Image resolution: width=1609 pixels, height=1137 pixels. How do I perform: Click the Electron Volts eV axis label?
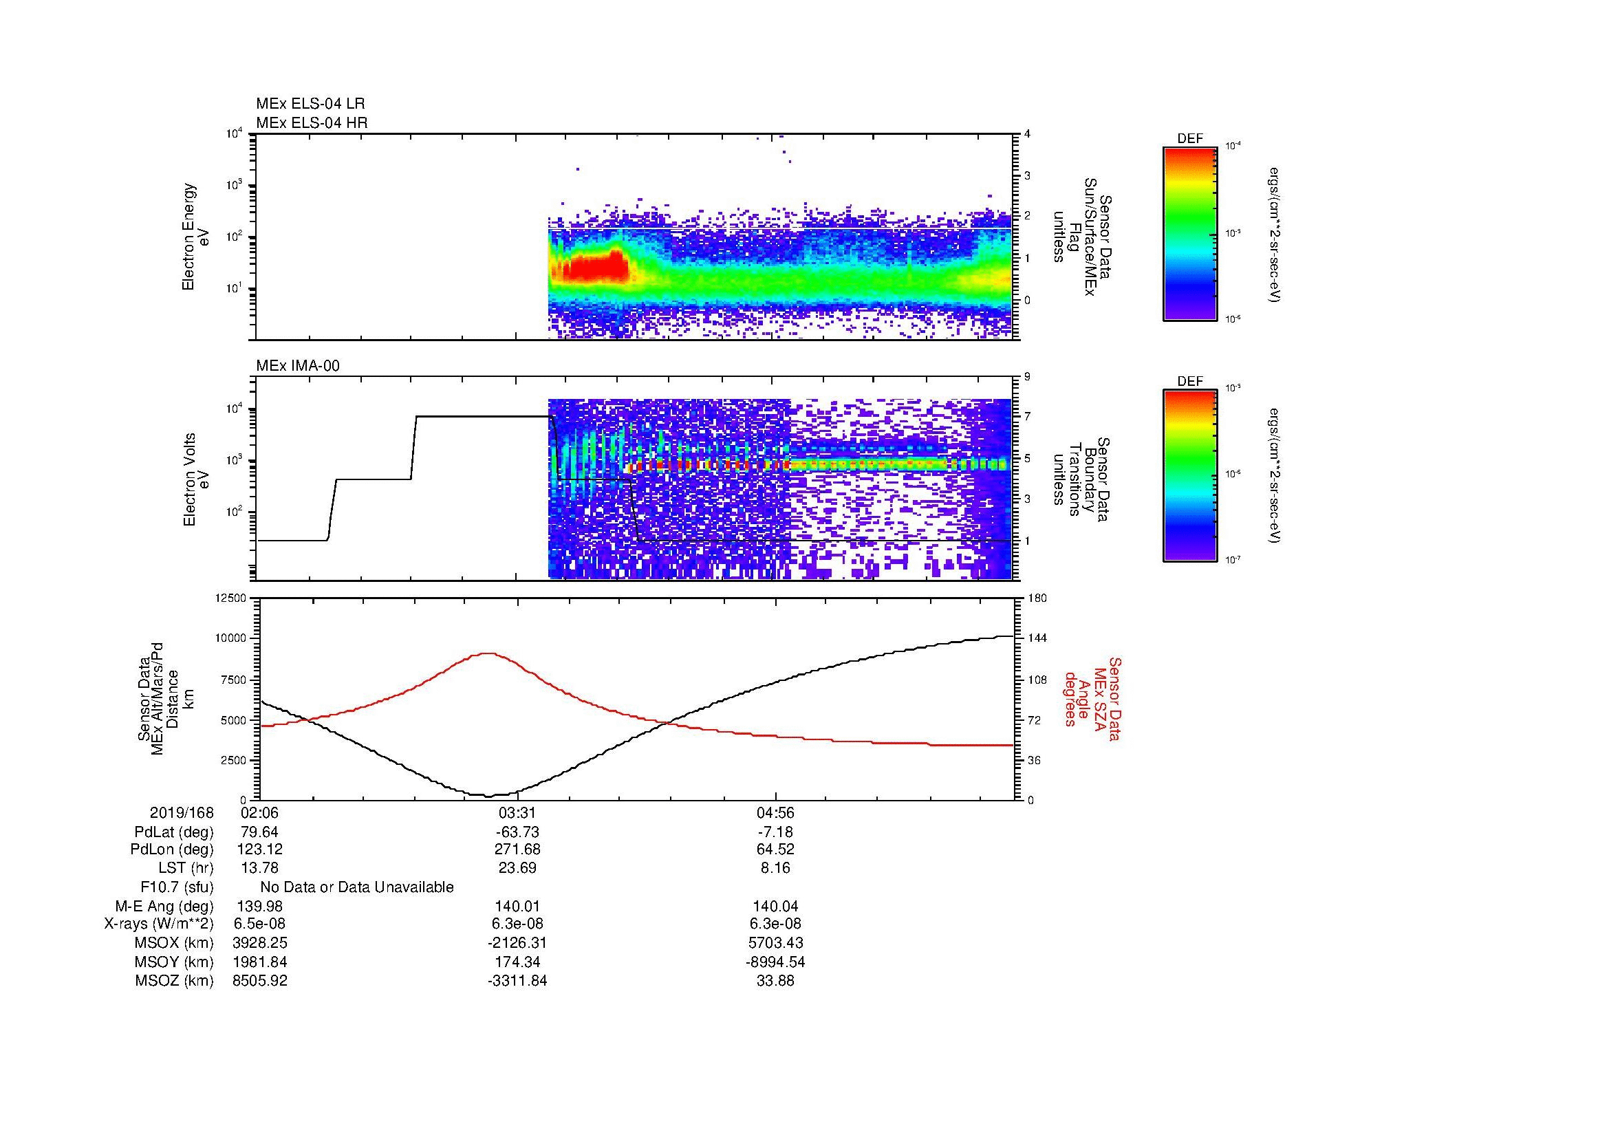tap(196, 479)
